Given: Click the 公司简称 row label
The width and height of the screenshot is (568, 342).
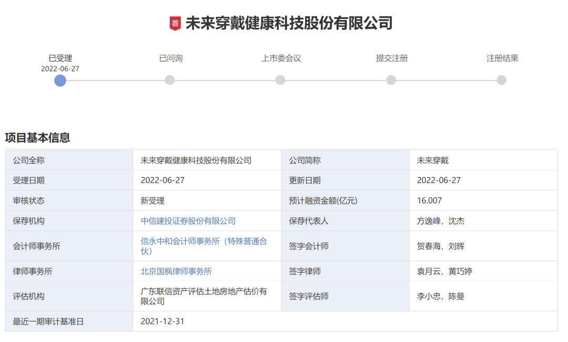Looking at the screenshot, I should 305,160.
